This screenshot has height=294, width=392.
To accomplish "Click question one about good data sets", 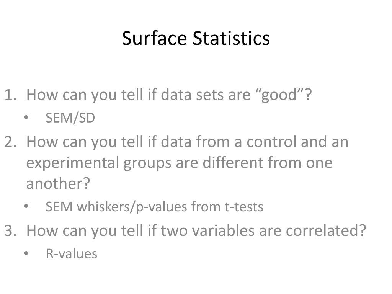I will 169,95.
